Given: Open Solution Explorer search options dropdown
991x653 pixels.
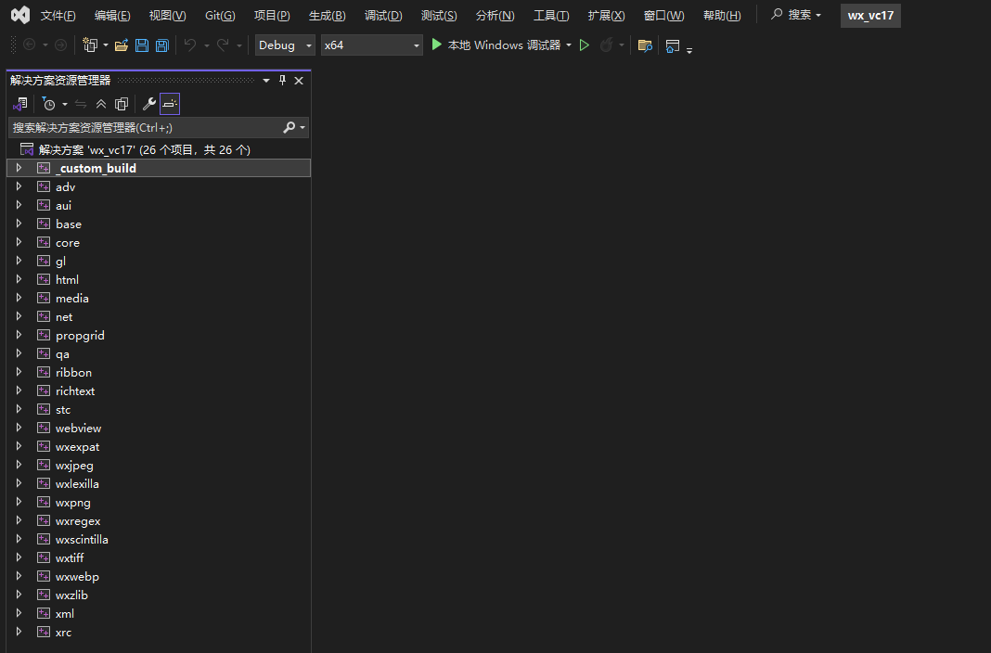Looking at the screenshot, I should (302, 128).
